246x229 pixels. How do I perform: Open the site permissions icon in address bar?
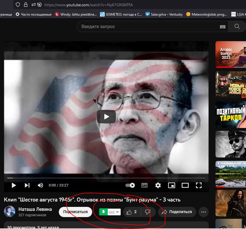point(33,5)
